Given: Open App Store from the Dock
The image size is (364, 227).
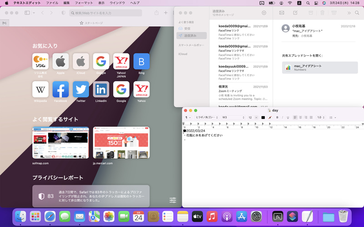Looking at the screenshot, I should tap(242, 217).
